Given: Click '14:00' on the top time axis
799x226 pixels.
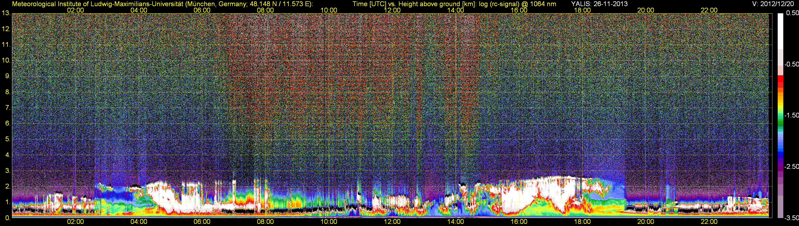Looking at the screenshot, I should click(x=456, y=10).
